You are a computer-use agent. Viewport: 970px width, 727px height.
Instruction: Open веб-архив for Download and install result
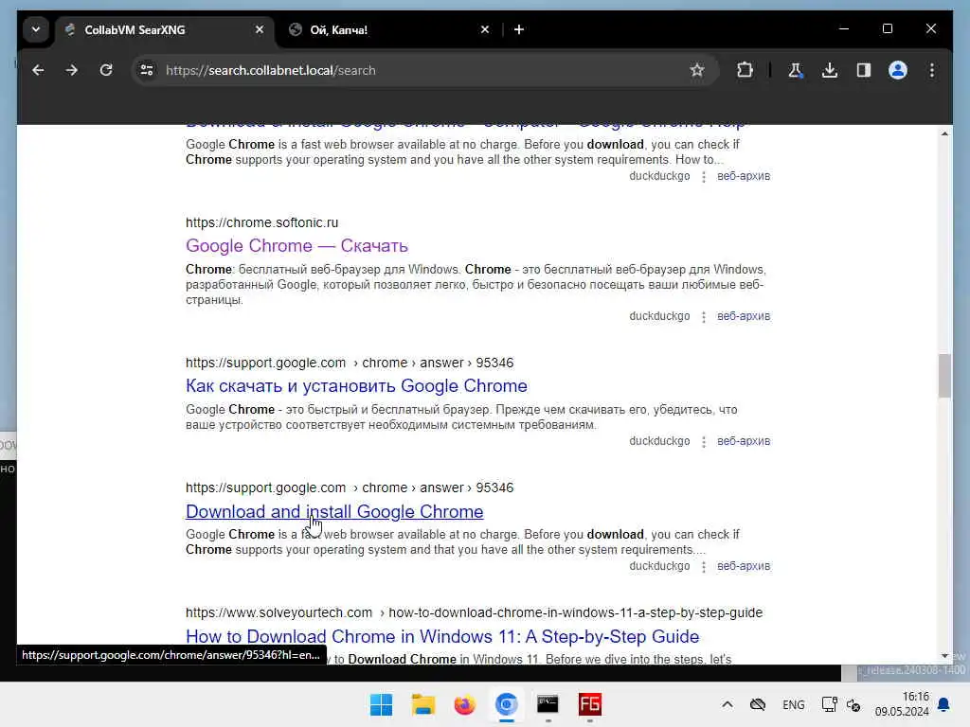point(744,566)
